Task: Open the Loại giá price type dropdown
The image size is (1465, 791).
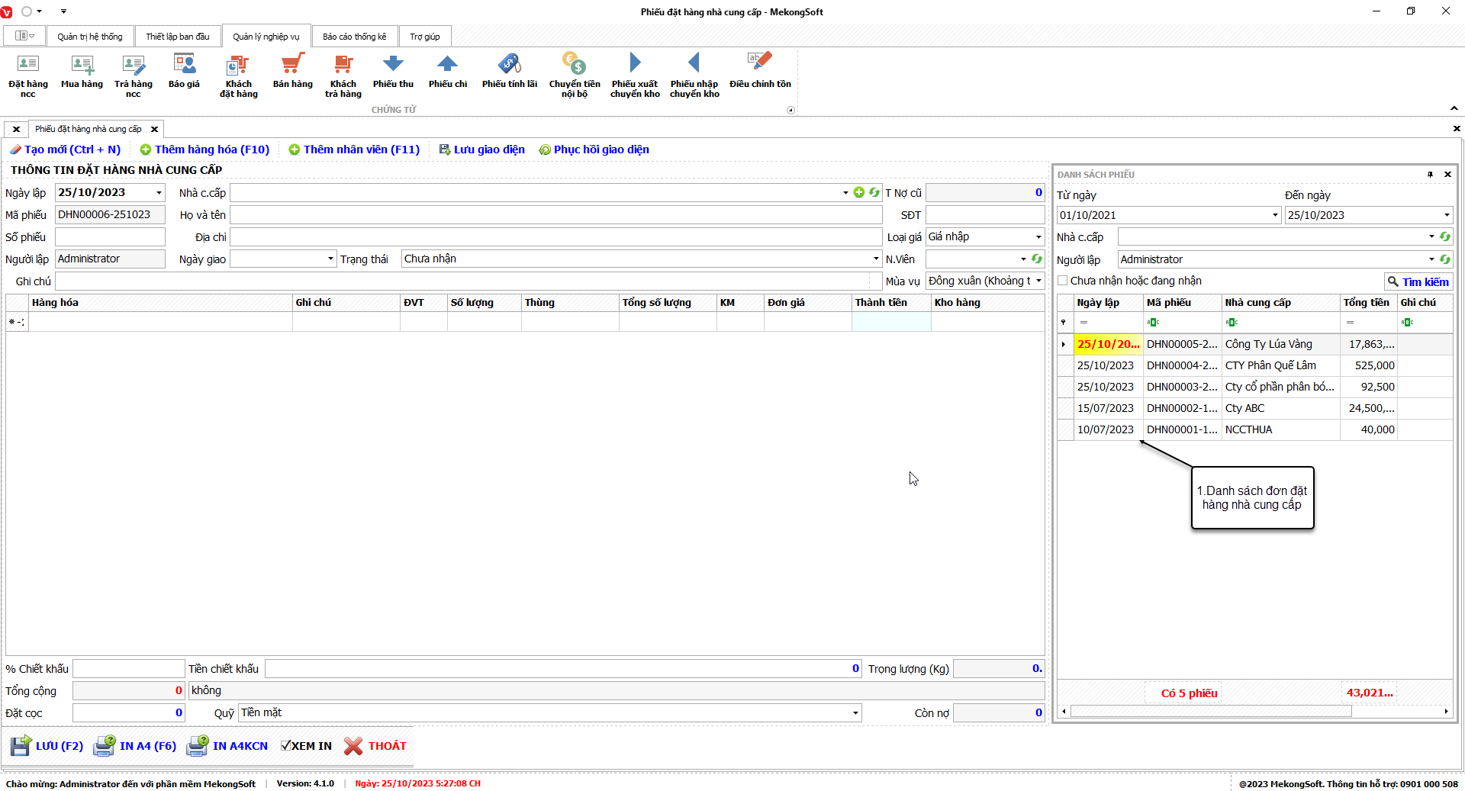Action: (x=1038, y=237)
